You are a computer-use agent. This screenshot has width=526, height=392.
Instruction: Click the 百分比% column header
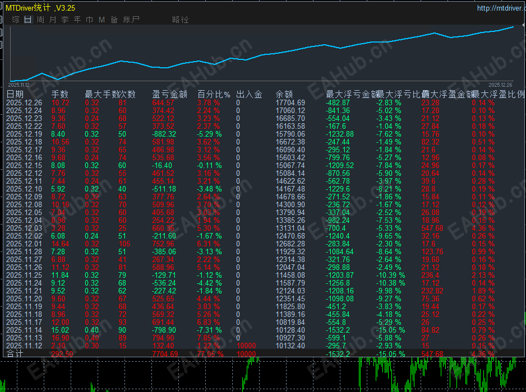pyautogui.click(x=214, y=94)
